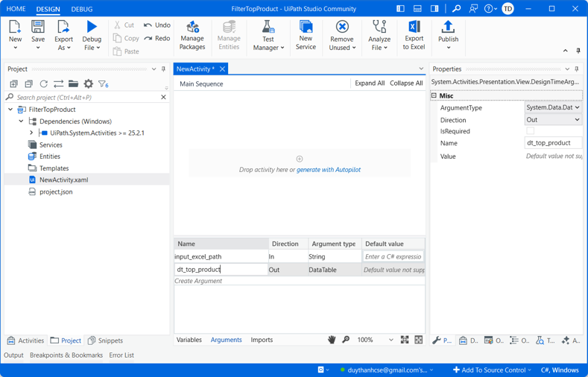Collapse the Misc properties section

click(434, 95)
